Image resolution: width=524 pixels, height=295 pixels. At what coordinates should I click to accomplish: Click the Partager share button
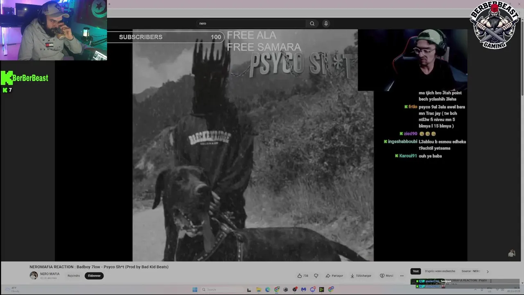pos(334,276)
